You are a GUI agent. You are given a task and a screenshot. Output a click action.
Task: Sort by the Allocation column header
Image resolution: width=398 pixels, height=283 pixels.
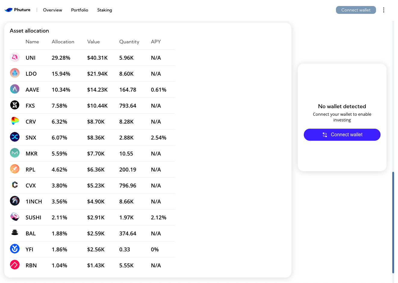point(63,42)
